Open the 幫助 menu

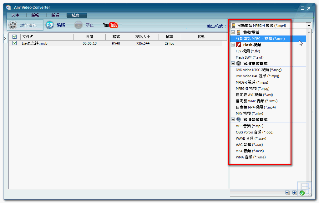pyautogui.click(x=77, y=15)
